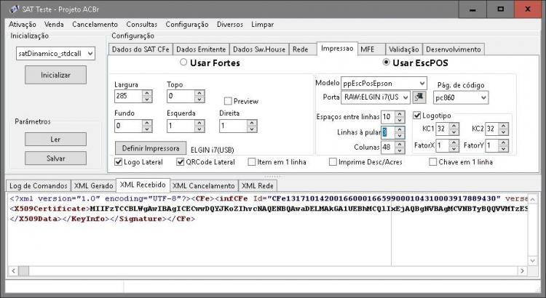Screen dimensions: 546x298
Task: Open the XML Gerado tab
Action: tap(93, 185)
